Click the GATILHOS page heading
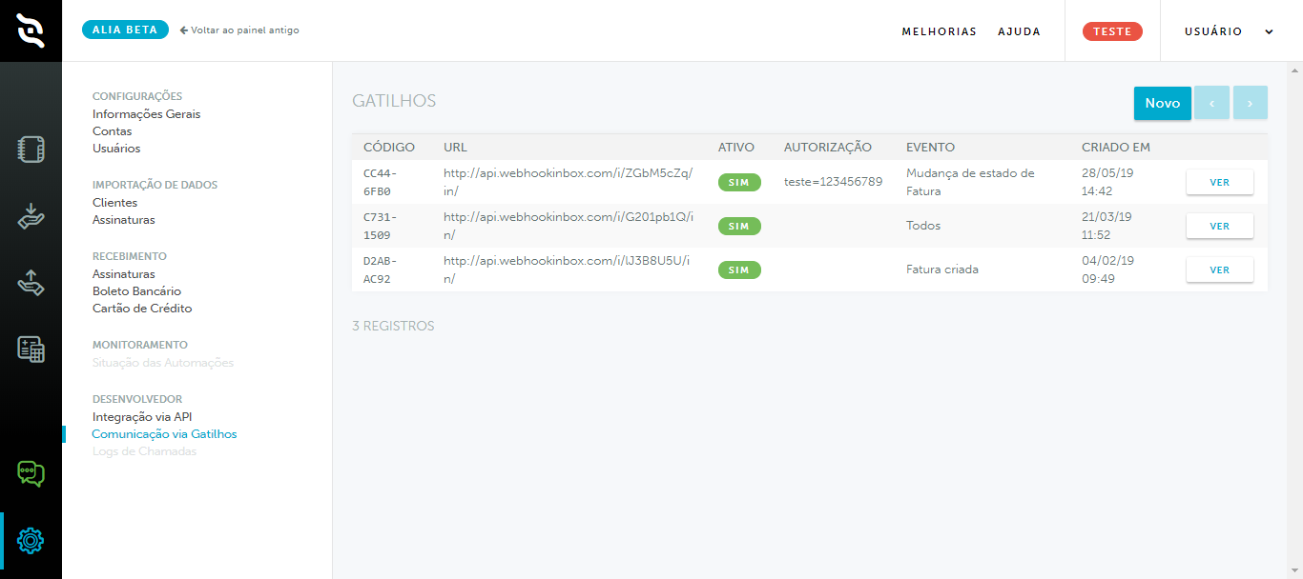The height and width of the screenshot is (579, 1303). 394,101
